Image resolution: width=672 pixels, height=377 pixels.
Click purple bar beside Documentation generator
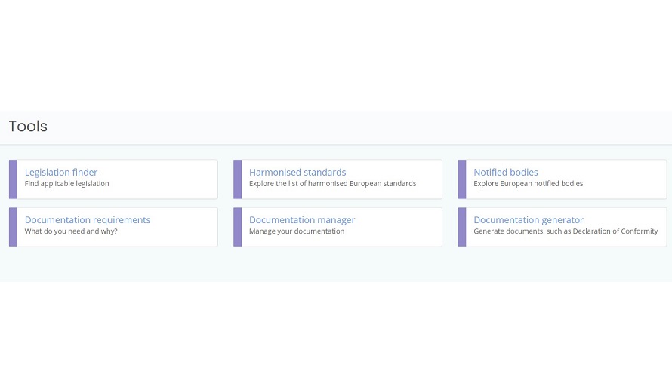pyautogui.click(x=462, y=227)
